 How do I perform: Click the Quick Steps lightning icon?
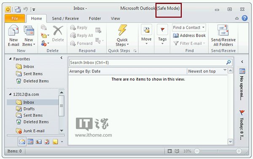122,30
